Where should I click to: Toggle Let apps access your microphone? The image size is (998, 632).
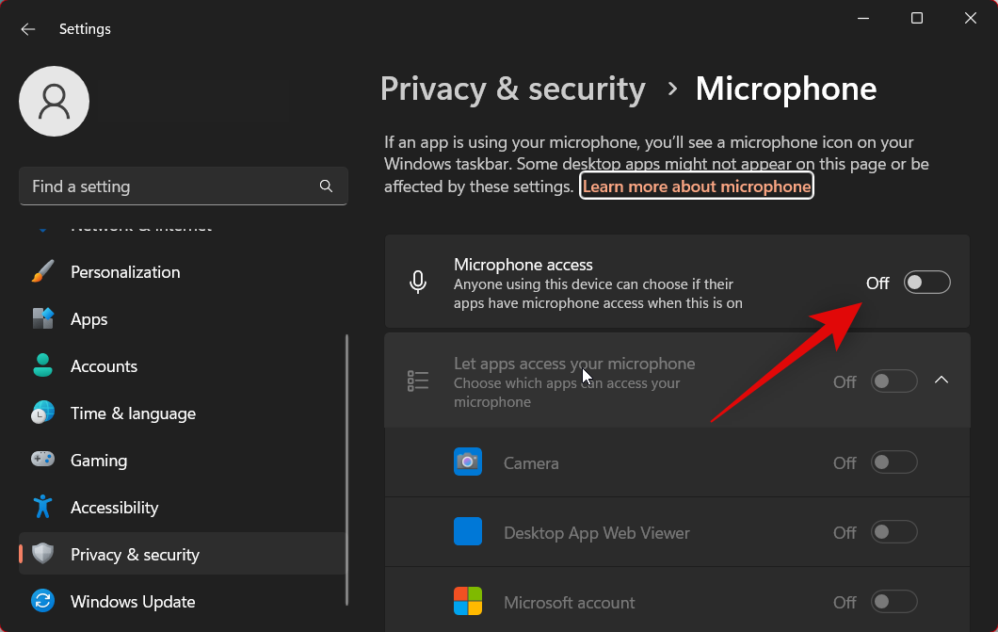click(893, 381)
